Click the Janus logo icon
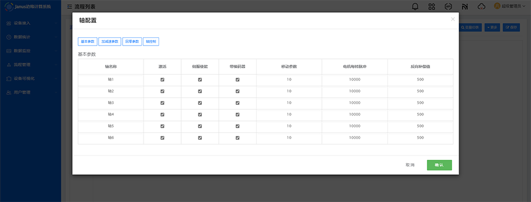 tap(9, 6)
